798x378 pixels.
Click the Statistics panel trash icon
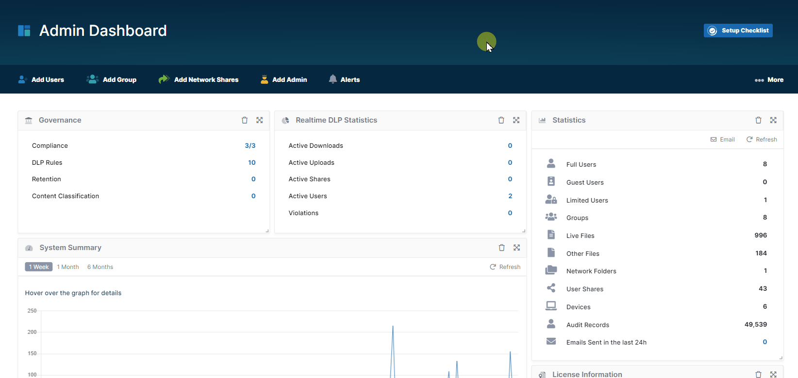758,120
